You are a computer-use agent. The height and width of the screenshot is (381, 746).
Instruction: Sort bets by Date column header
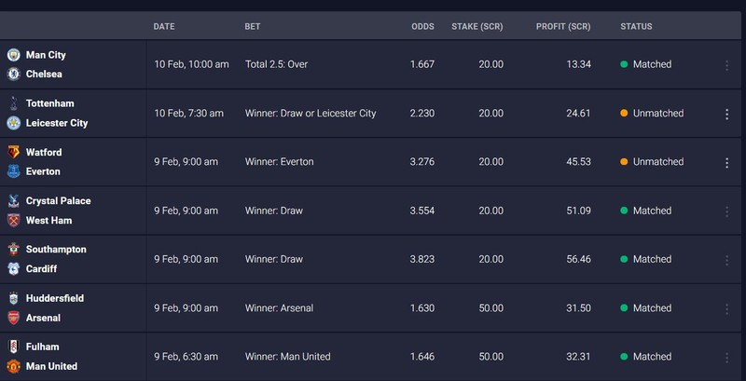pyautogui.click(x=164, y=26)
